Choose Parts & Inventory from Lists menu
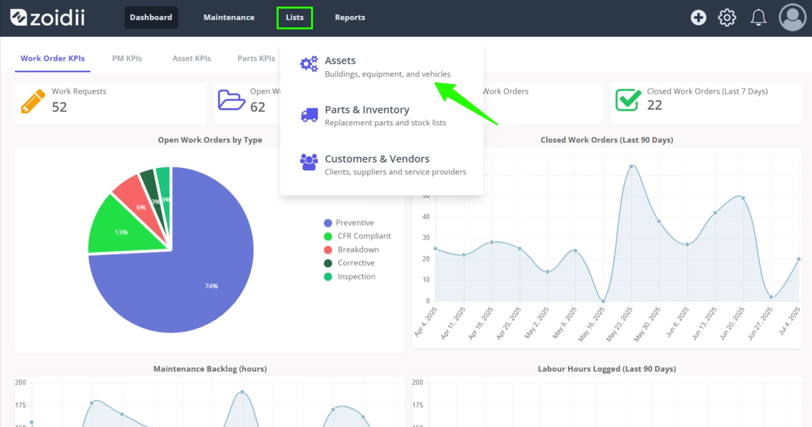Viewport: 812px width, 427px height. pyautogui.click(x=381, y=115)
